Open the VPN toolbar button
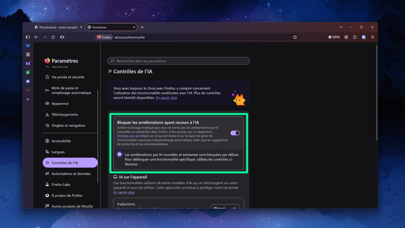Viewport: 405px width, 228px height. (334, 37)
